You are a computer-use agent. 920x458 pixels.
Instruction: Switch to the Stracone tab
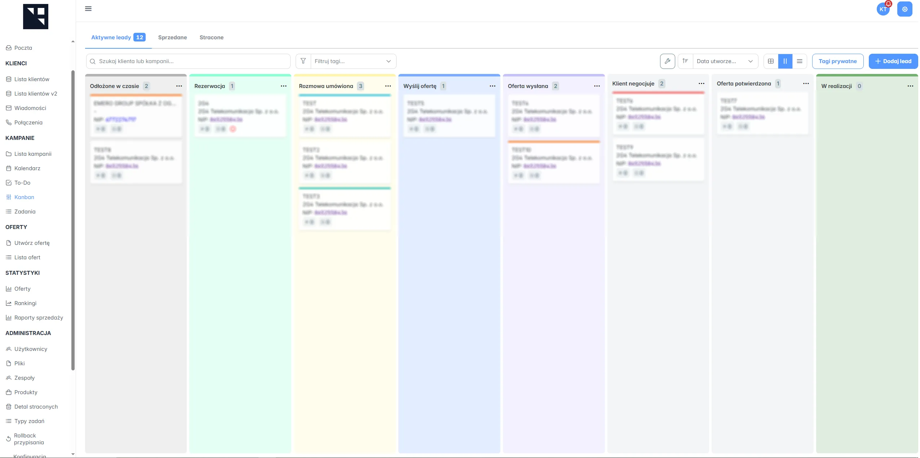(x=211, y=37)
